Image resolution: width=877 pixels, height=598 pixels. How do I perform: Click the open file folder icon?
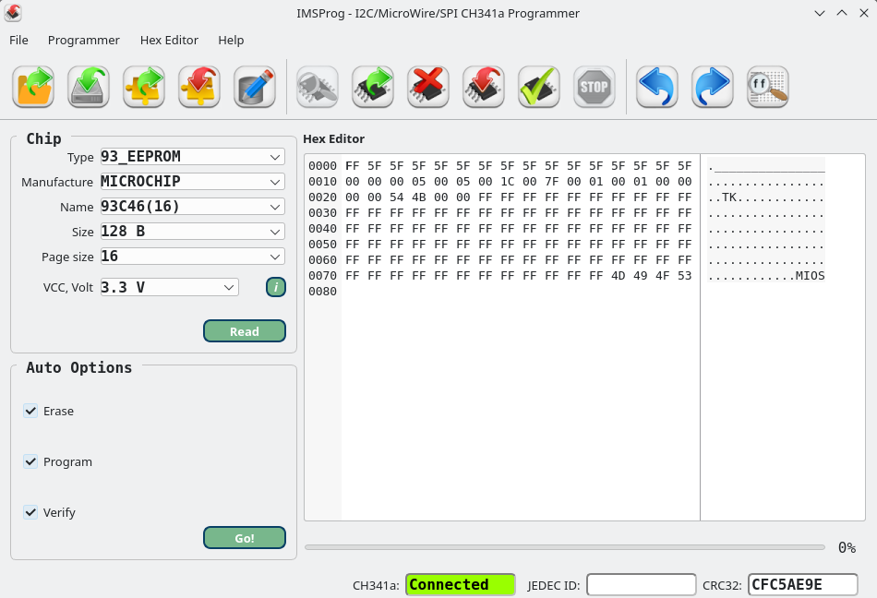33,87
